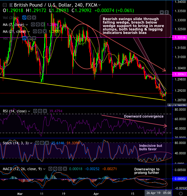Click the 'Indecisive but bulls favor' note
187x196 pixels.
point(151,147)
